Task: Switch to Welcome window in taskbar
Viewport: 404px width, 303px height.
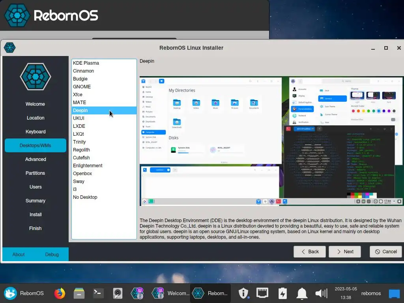Action: pyautogui.click(x=170, y=293)
